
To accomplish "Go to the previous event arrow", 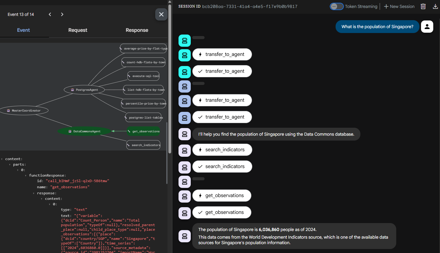I will [x=50, y=14].
